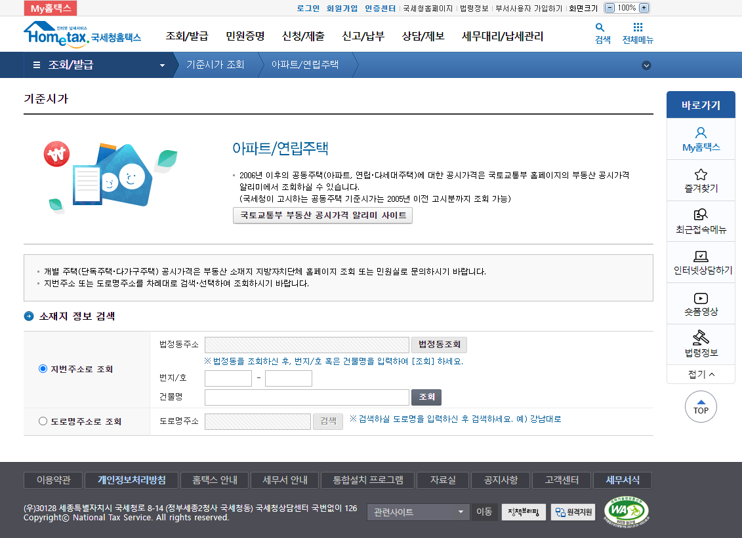Image resolution: width=742 pixels, height=538 pixels.
Task: Launch 원격지원 remote support icon in footer
Action: (x=572, y=512)
